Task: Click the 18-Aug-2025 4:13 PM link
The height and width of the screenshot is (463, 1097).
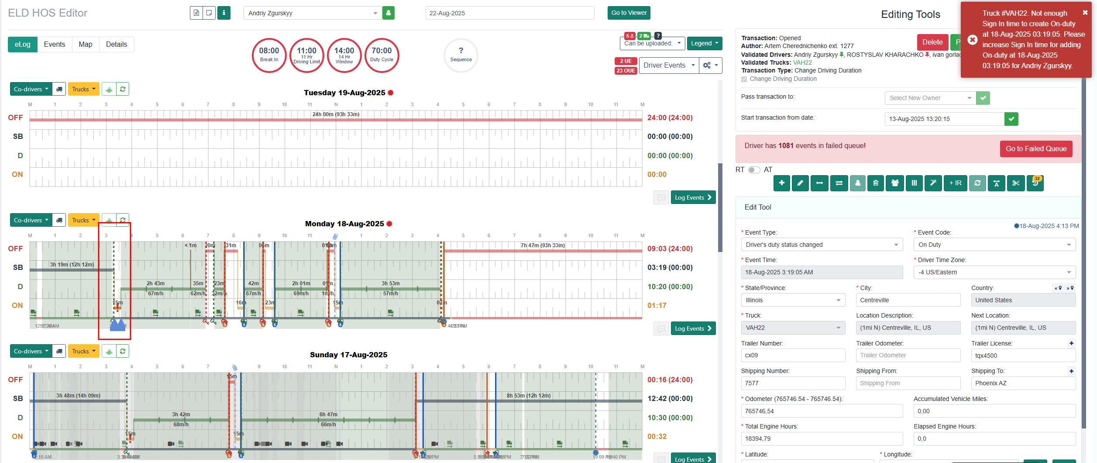Action: tap(1046, 226)
